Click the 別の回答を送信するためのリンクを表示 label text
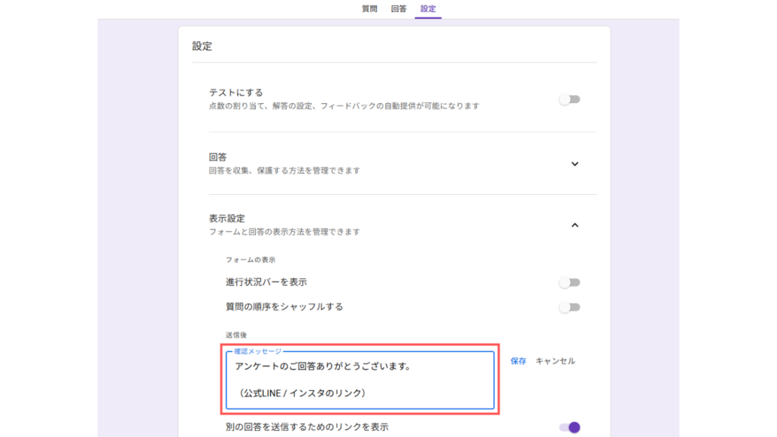Viewport: 777px width, 437px height. pyautogui.click(x=307, y=427)
